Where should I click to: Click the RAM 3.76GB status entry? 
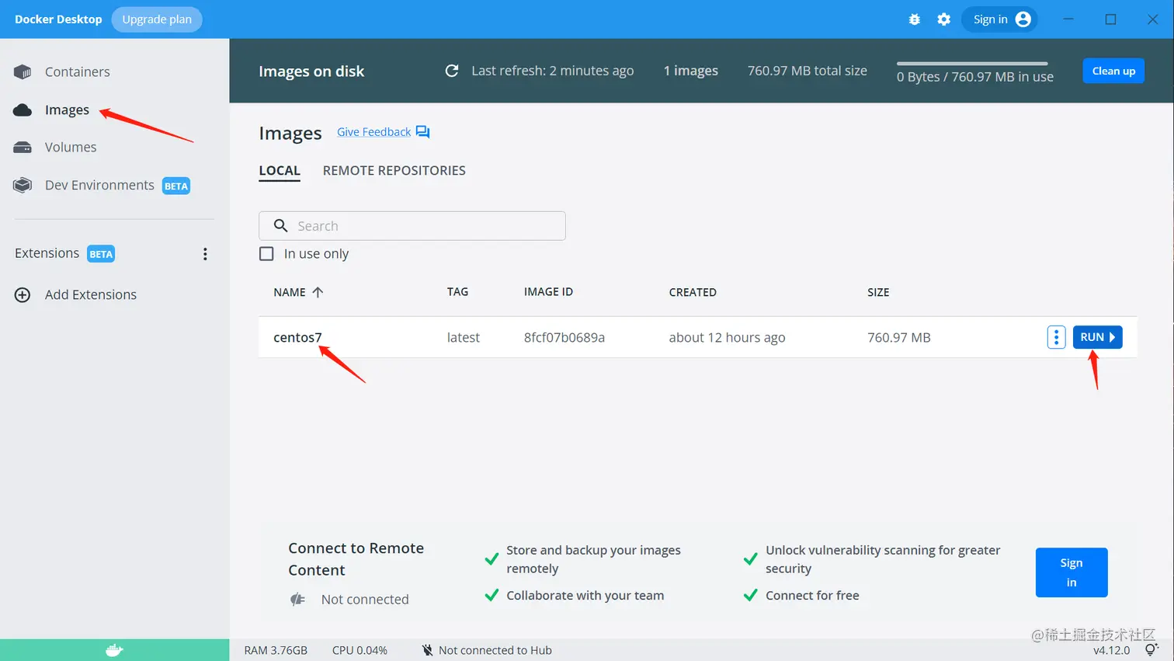coord(276,650)
